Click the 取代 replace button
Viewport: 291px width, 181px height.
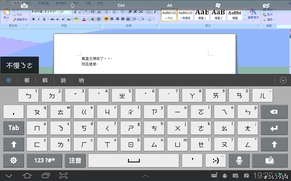click(x=268, y=14)
